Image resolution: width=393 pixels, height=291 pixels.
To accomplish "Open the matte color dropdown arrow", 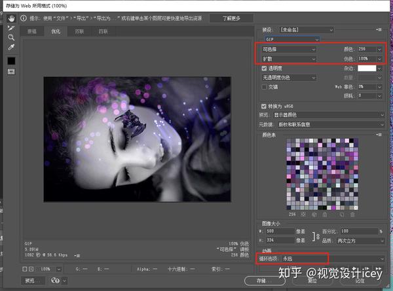I will (x=379, y=68).
